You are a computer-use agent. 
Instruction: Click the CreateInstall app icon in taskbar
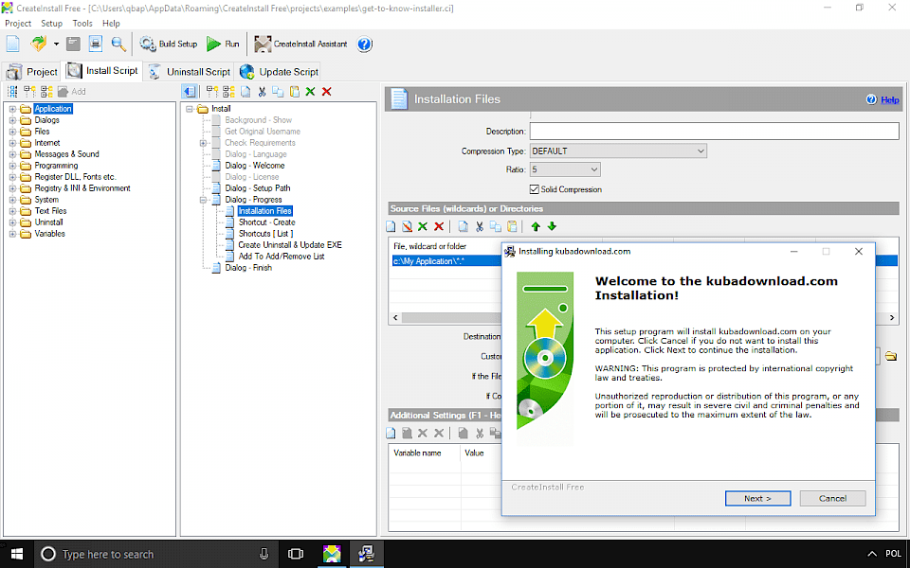click(x=332, y=554)
